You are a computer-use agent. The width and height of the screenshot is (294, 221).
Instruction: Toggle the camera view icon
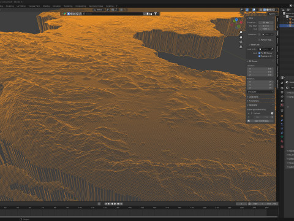241,42
